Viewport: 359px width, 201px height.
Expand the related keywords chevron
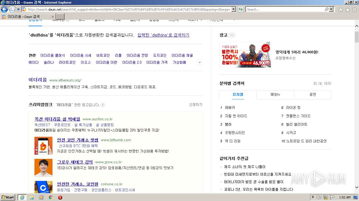pyautogui.click(x=200, y=63)
